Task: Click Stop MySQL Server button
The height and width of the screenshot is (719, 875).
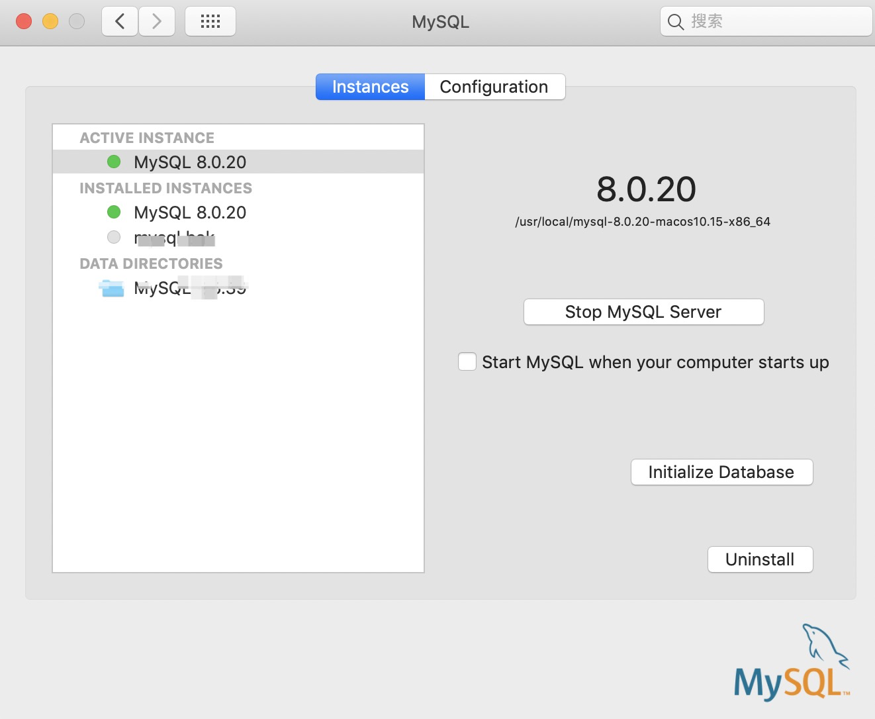Action: click(x=644, y=312)
